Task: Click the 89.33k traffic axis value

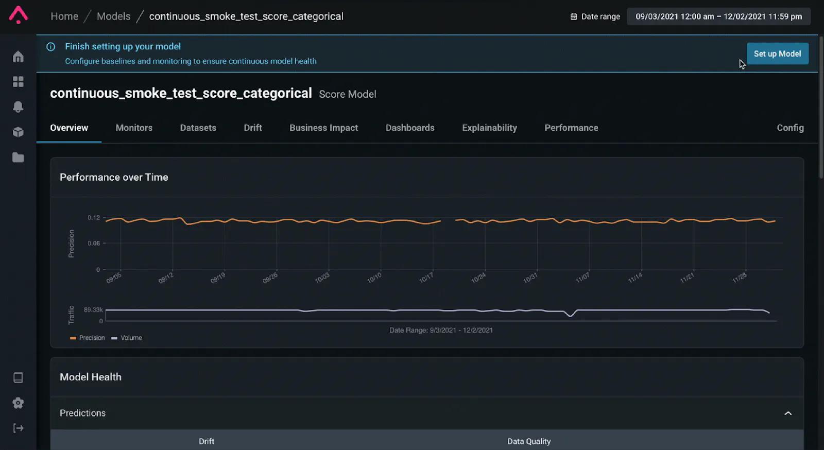Action: point(93,310)
